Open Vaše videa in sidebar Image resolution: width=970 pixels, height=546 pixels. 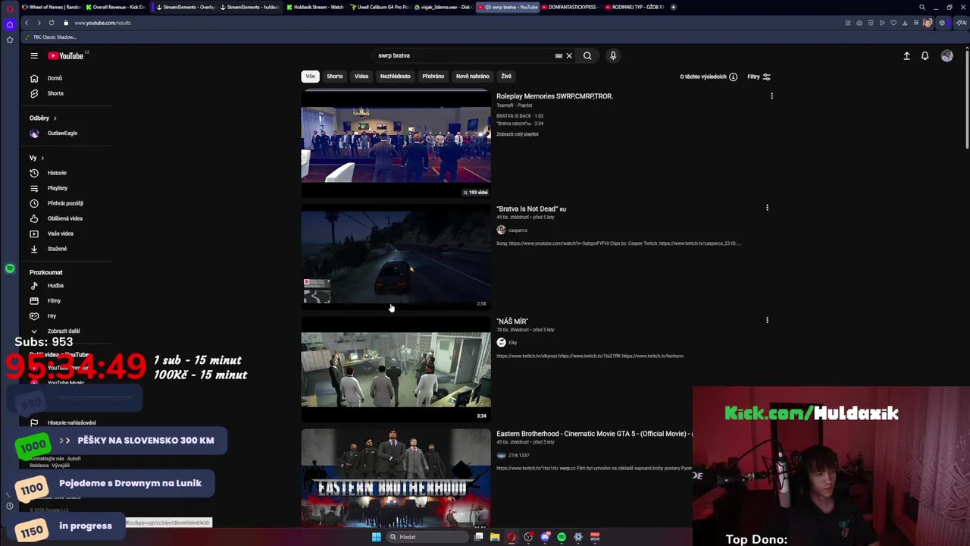coord(61,234)
